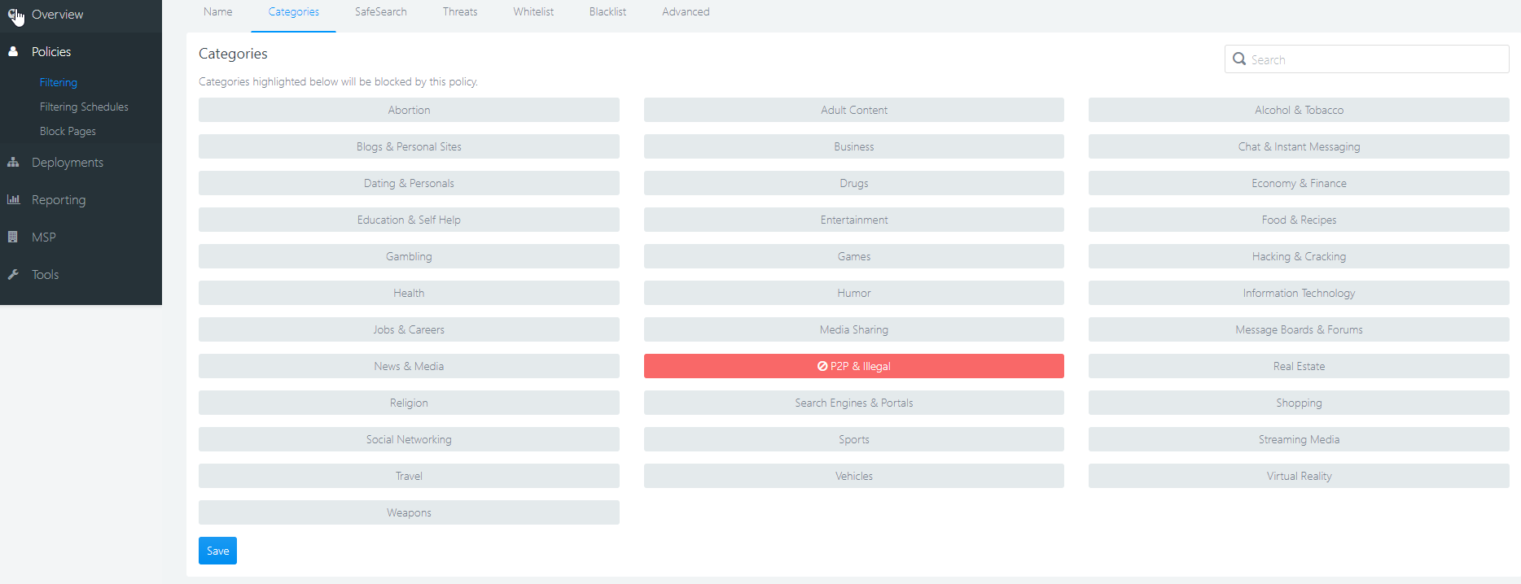
Task: Unblock the red P2P & Illegal button
Action: [854, 366]
